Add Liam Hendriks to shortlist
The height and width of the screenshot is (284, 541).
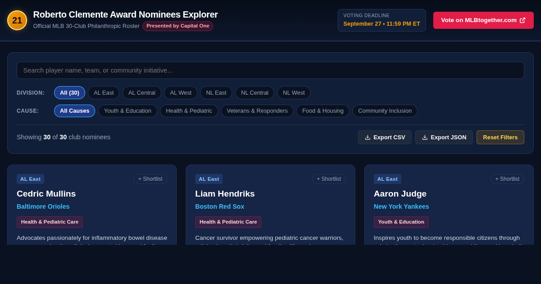[329, 179]
